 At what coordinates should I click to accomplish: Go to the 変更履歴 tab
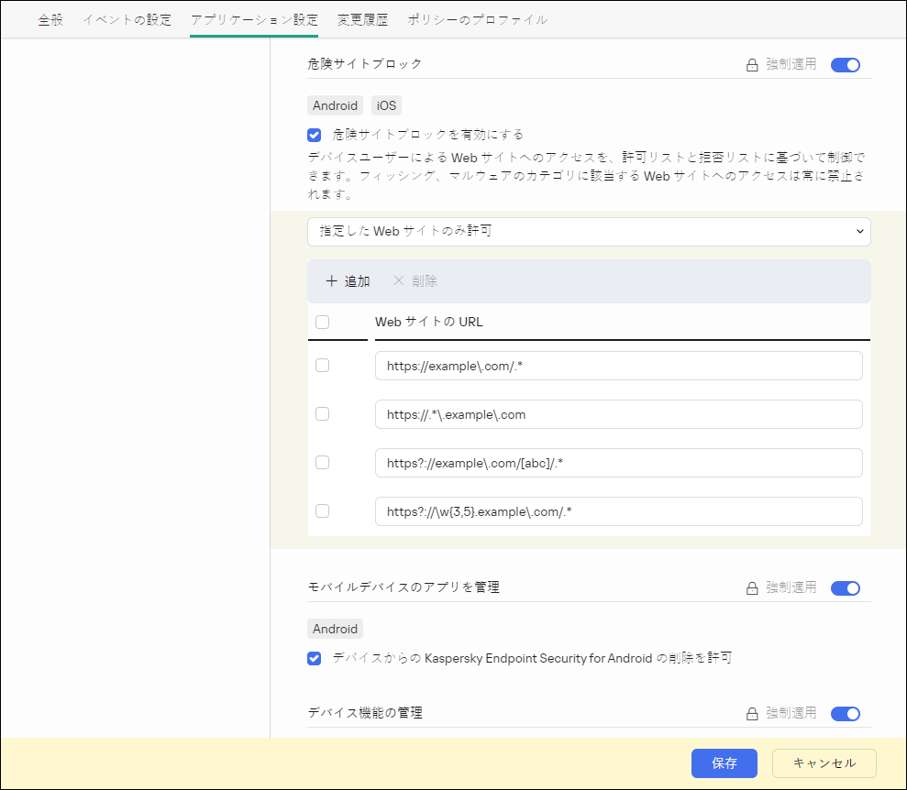(x=362, y=19)
